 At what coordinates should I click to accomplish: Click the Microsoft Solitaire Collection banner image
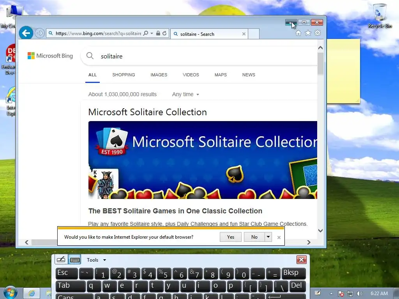tap(203, 160)
